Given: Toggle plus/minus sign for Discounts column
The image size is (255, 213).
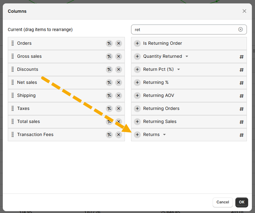Looking at the screenshot, I should (x=109, y=70).
